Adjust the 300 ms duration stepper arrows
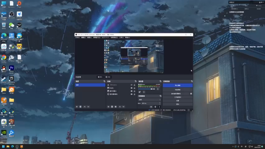This screenshot has height=149, width=265. (160, 103)
